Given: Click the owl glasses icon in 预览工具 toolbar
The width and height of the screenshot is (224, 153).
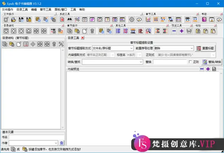Looking at the screenshot, I should [x=189, y=31].
